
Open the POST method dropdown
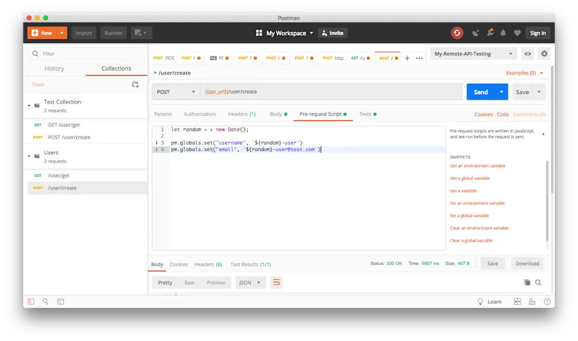coord(176,92)
